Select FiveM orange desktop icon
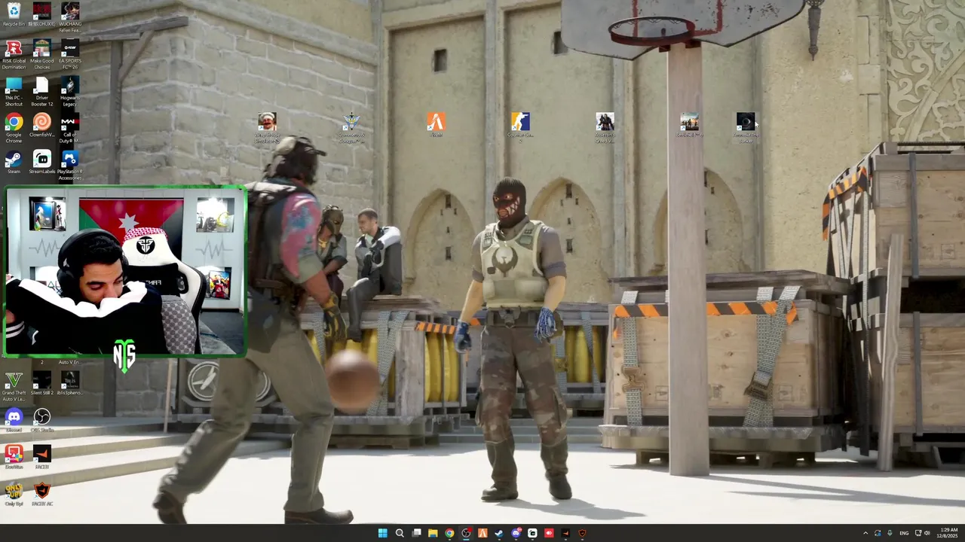 tap(436, 124)
